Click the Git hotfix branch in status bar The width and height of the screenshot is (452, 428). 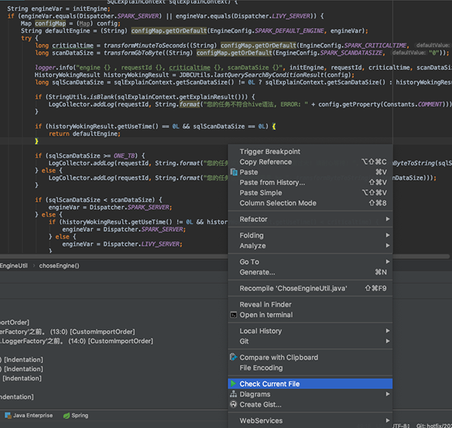[434, 426]
